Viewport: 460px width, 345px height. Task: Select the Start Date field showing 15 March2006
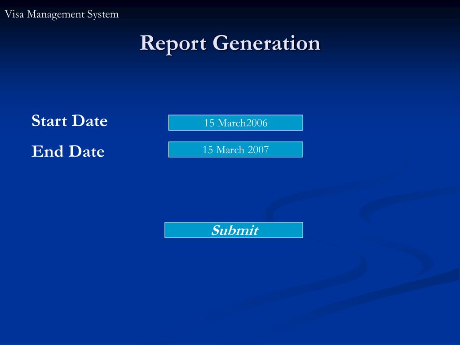(x=235, y=123)
